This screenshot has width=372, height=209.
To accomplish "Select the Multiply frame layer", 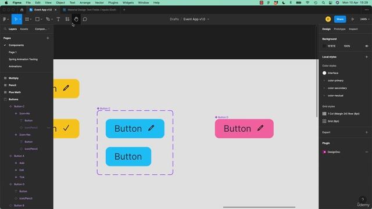I will pyautogui.click(x=13, y=78).
